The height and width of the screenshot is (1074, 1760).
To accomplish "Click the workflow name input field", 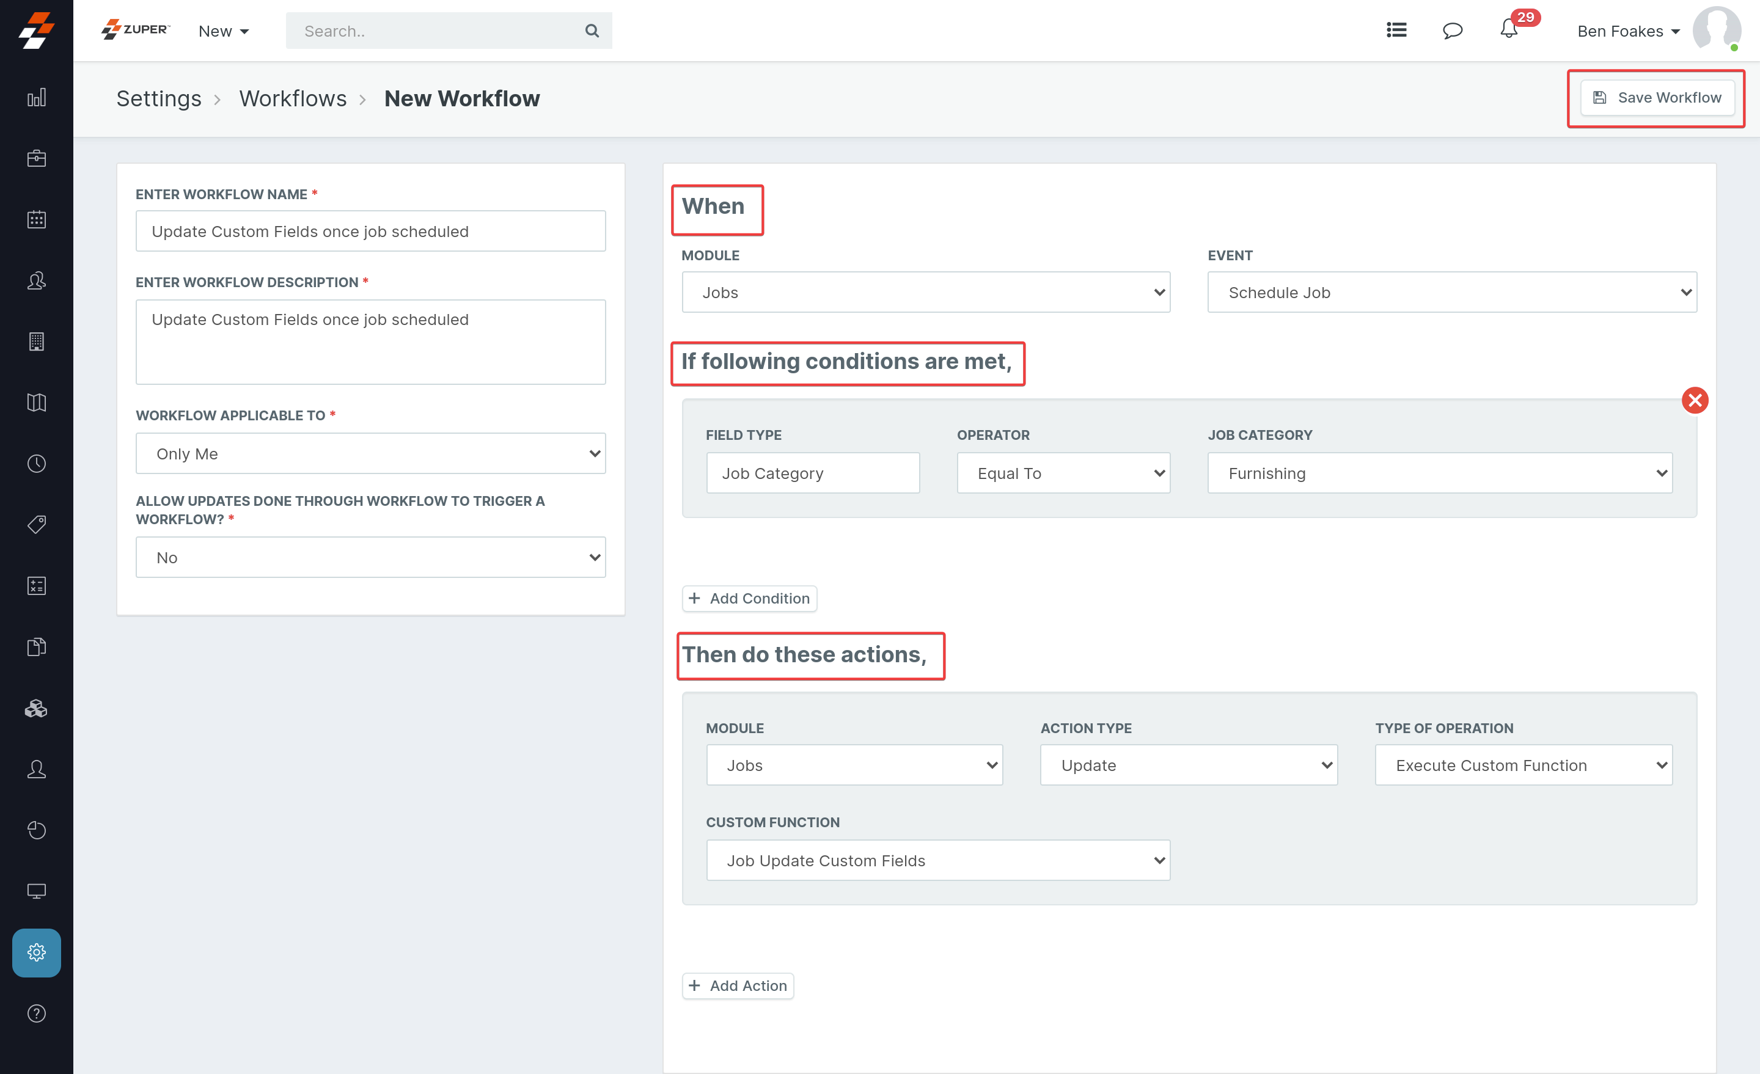I will [x=370, y=232].
